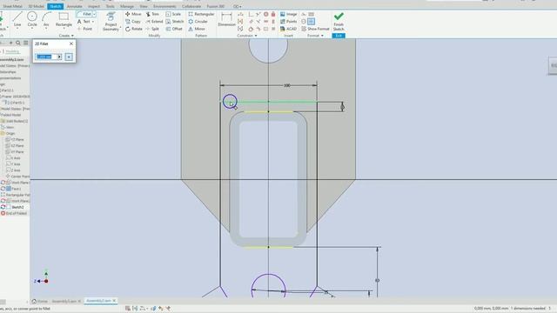Select the Text tool

pyautogui.click(x=84, y=22)
